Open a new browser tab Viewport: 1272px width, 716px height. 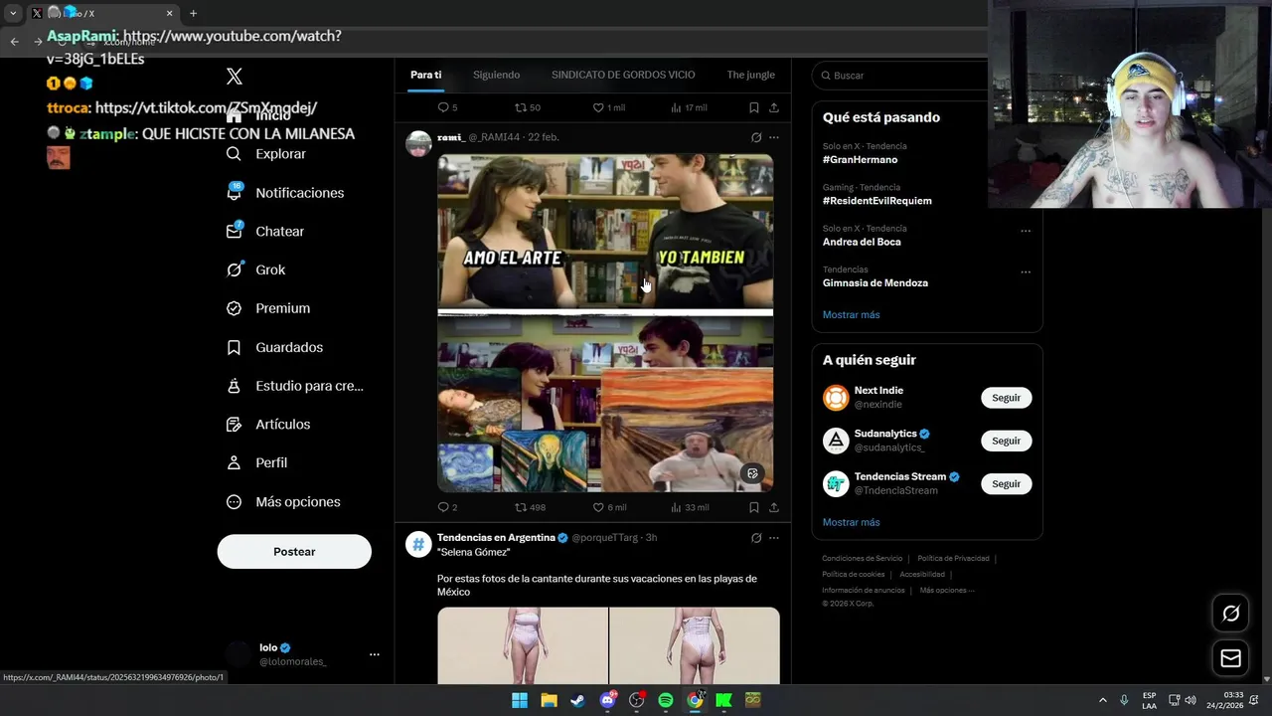pyautogui.click(x=193, y=13)
